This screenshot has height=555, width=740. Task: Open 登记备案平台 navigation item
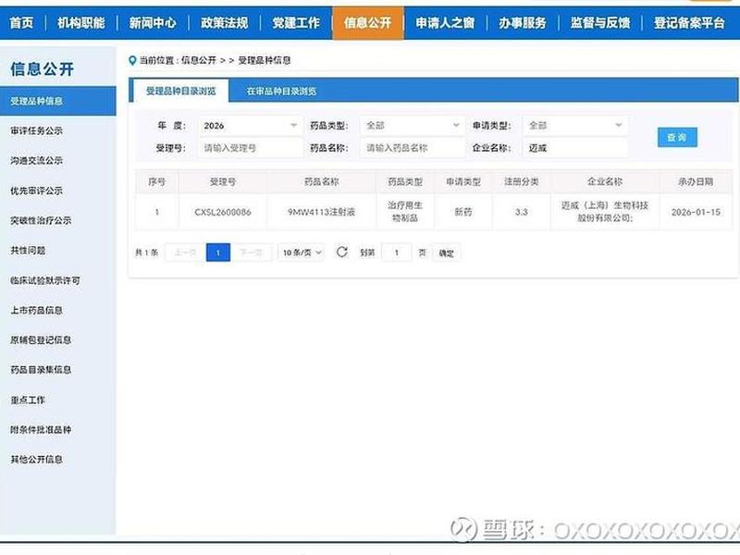pyautogui.click(x=689, y=22)
